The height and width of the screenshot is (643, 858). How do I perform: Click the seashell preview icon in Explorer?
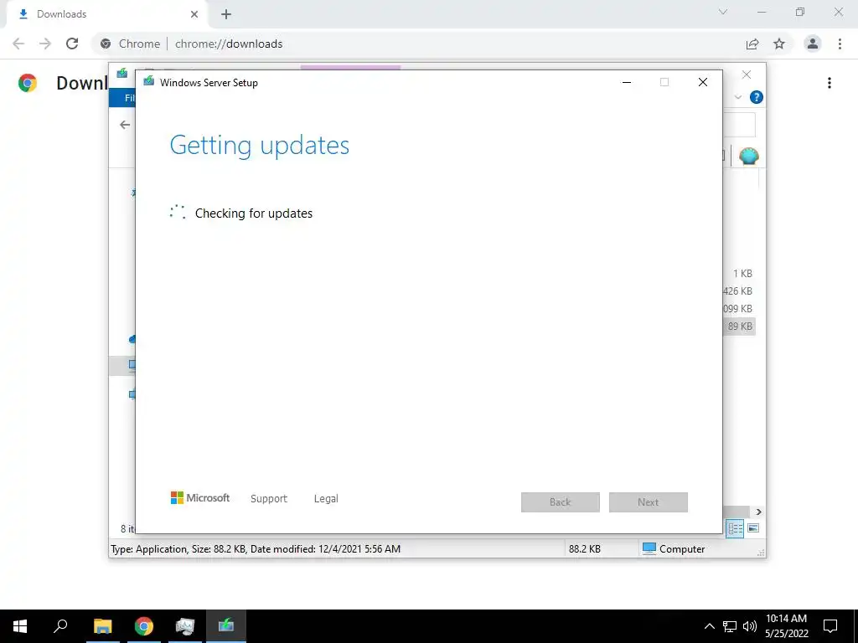click(x=748, y=157)
